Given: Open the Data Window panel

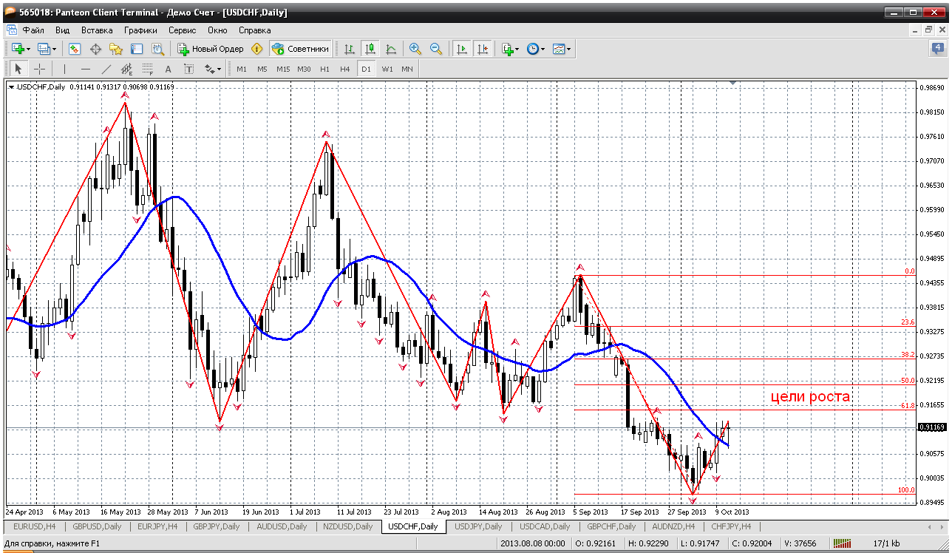Looking at the screenshot, I should click(95, 49).
